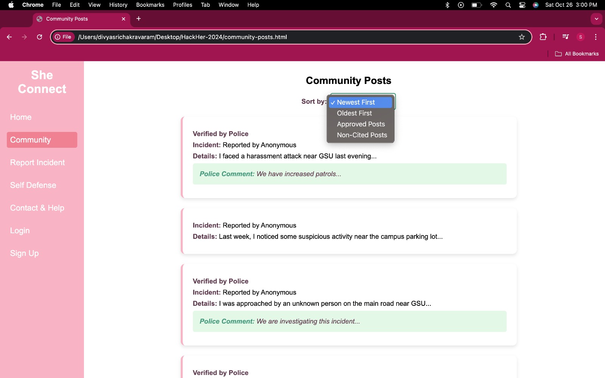Viewport: 605px width, 378px height.
Task: Open the media controls icon
Action: click(565, 37)
